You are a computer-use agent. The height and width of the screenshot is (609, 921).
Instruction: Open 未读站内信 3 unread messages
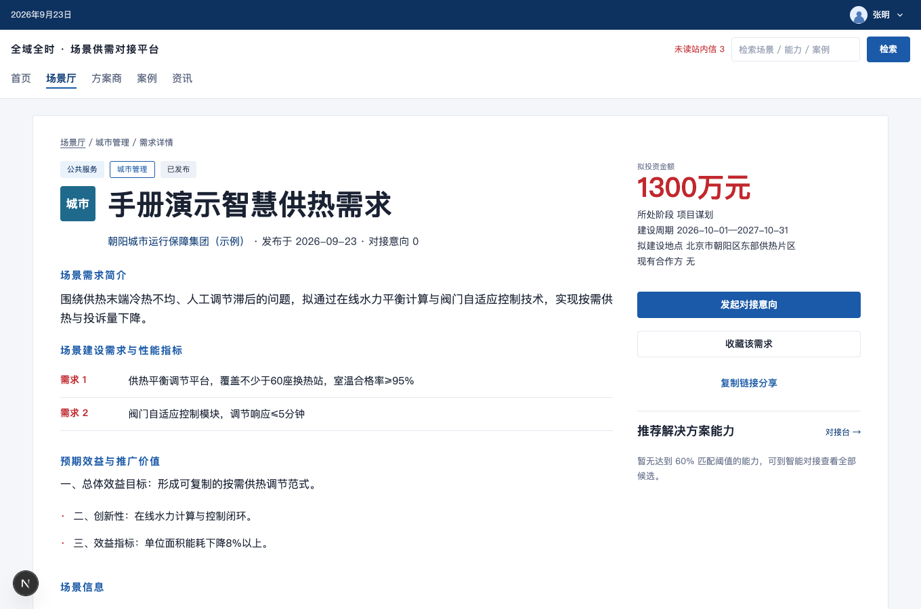(699, 49)
